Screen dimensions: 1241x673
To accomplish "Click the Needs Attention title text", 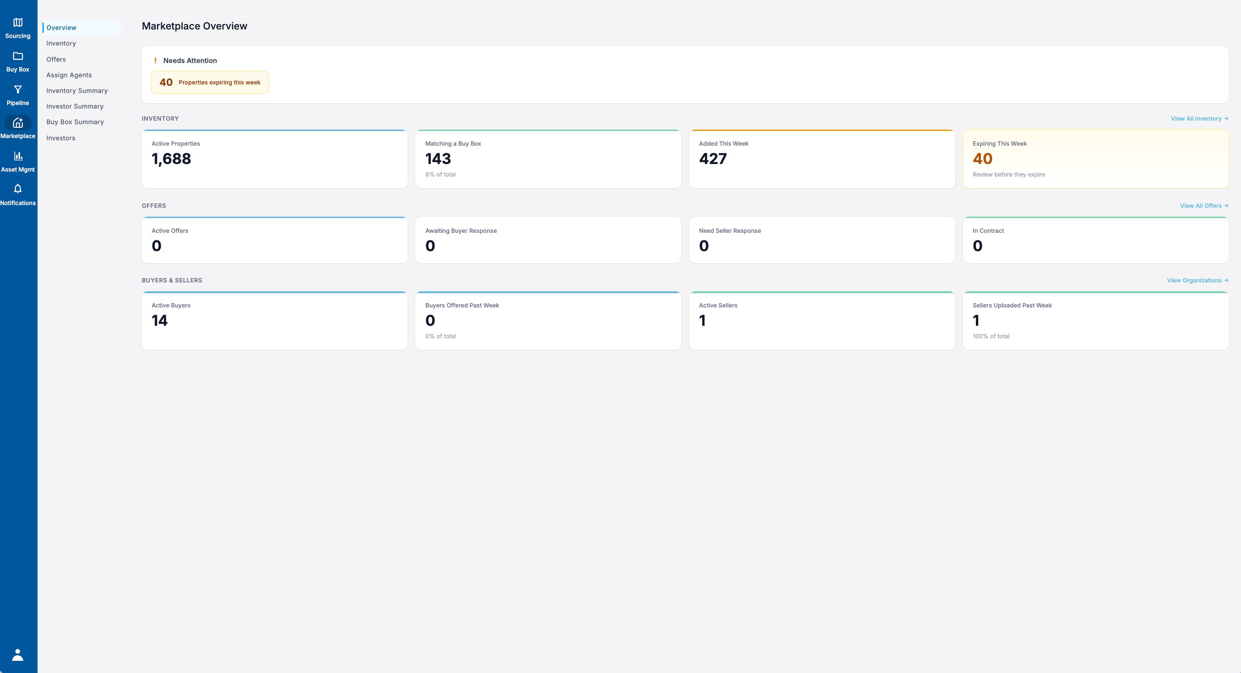I will [x=190, y=61].
